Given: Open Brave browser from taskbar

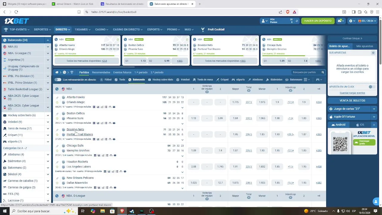Looking at the screenshot, I should [122, 211].
